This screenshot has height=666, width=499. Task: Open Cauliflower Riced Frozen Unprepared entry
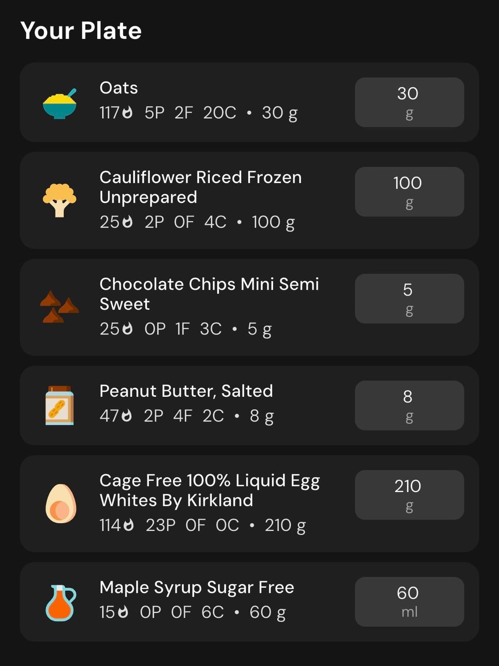pyautogui.click(x=201, y=187)
